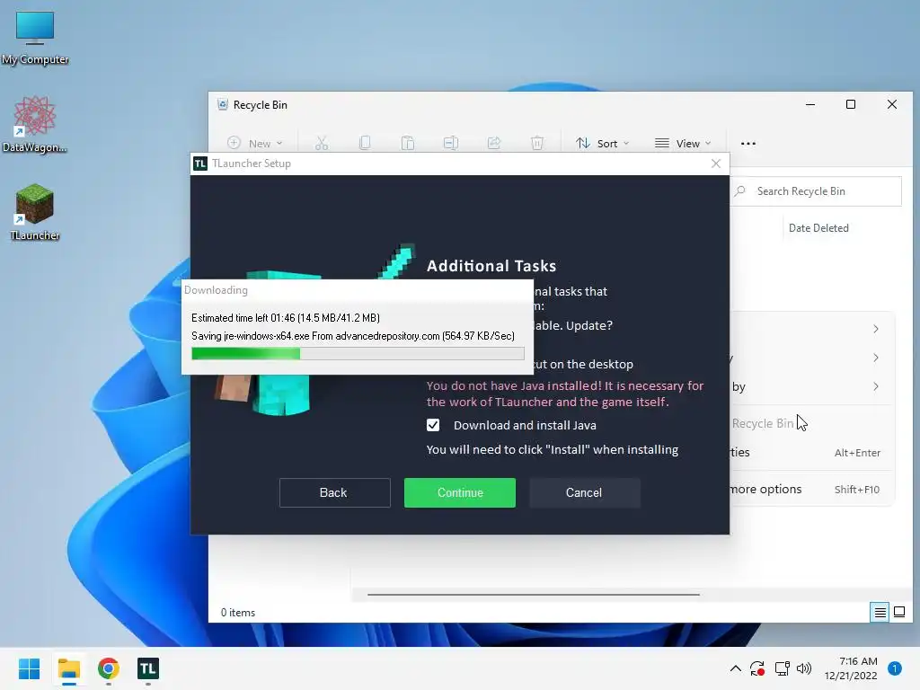Launch TLauncher from the desktop shortcut

click(x=35, y=212)
